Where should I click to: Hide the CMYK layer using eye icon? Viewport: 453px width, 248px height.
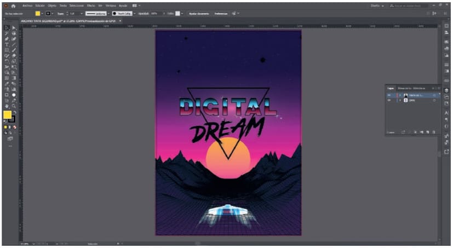(x=389, y=101)
